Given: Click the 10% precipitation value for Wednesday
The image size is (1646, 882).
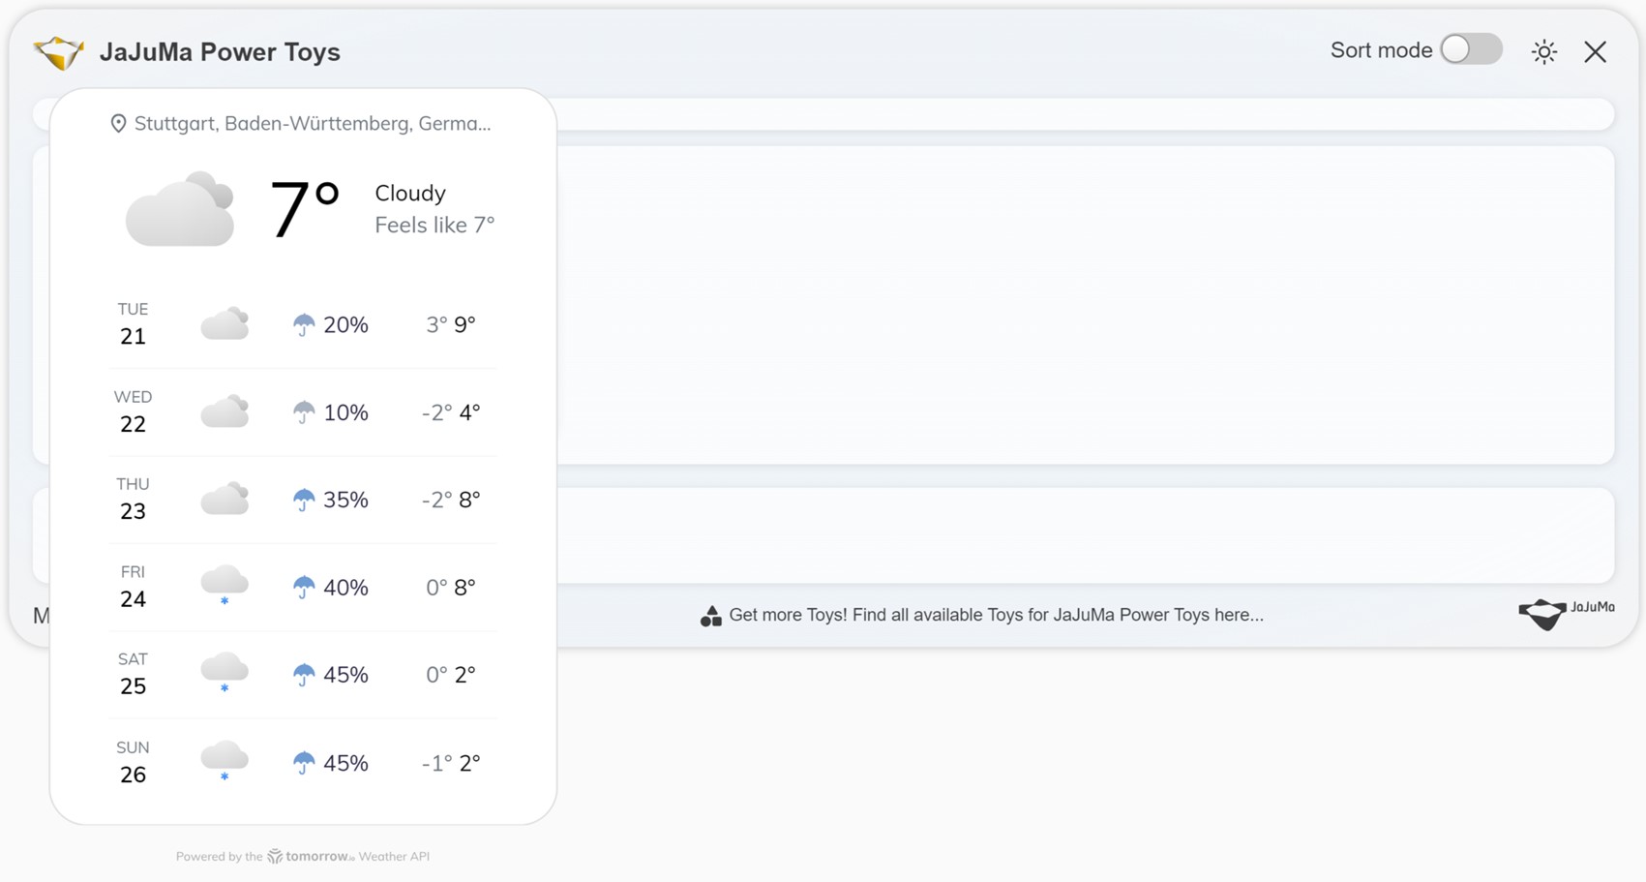Looking at the screenshot, I should tap(345, 412).
